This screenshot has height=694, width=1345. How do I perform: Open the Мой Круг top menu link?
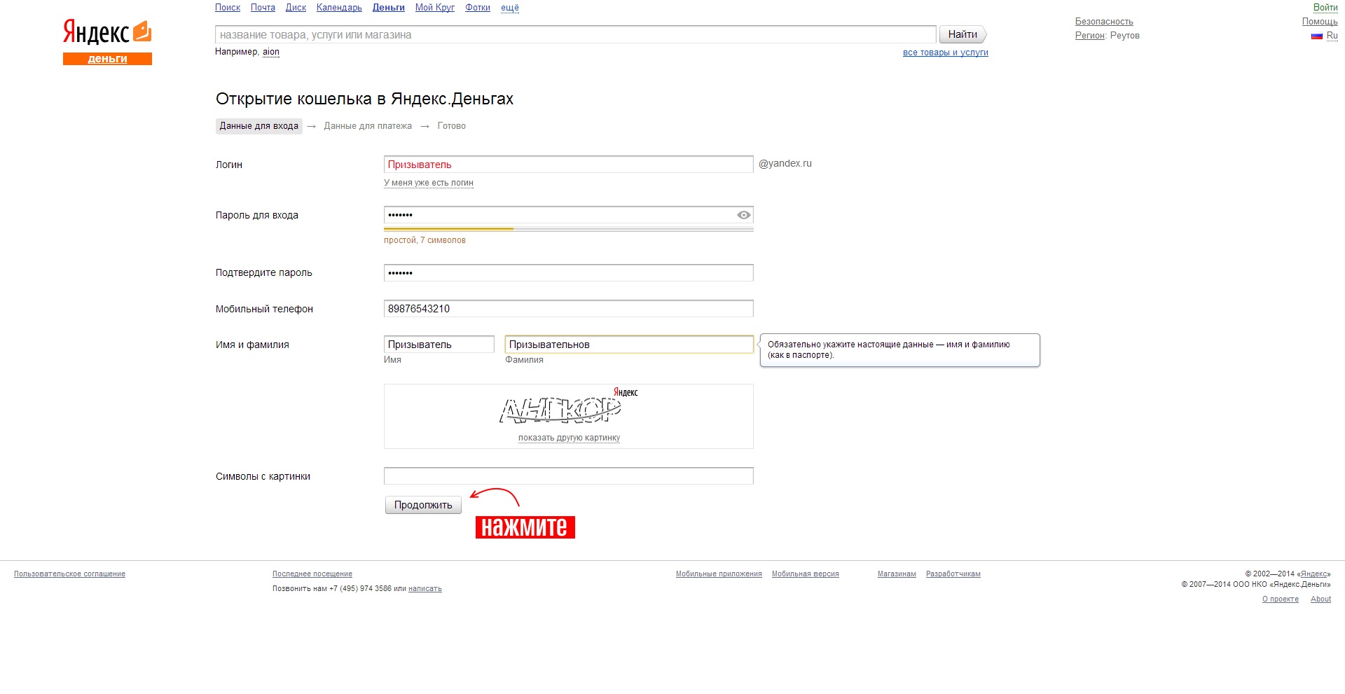tap(435, 8)
